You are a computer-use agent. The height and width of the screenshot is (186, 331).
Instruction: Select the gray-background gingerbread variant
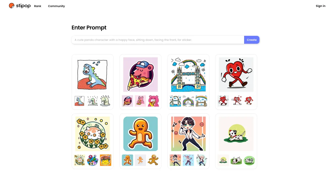[140, 160]
